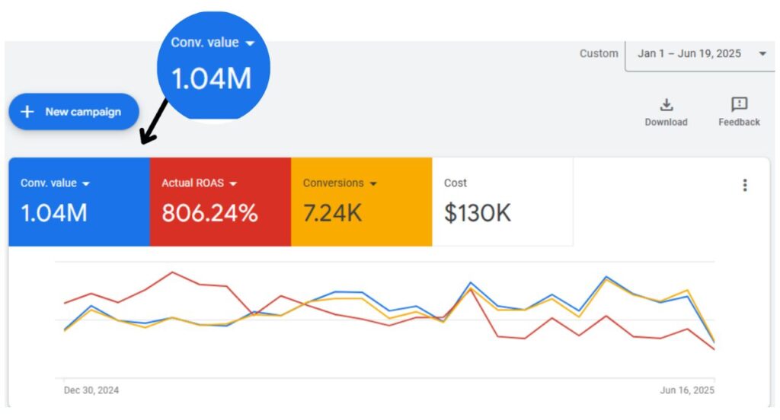Click the Jun 16, 2025 axis label

[686, 390]
